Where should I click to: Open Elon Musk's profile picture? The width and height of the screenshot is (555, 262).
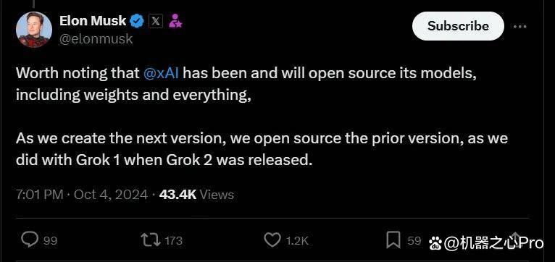[34, 30]
